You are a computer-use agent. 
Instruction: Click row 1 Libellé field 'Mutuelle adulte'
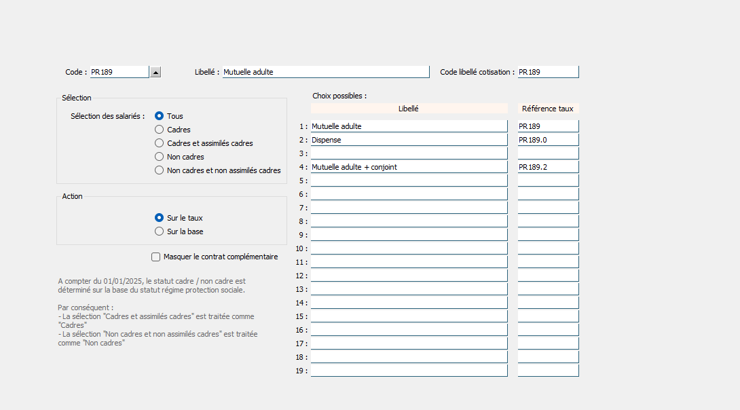(x=409, y=126)
